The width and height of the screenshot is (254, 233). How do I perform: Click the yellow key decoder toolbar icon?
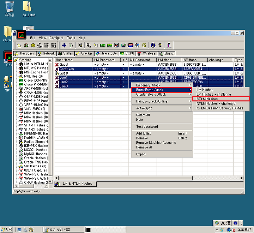(144, 45)
